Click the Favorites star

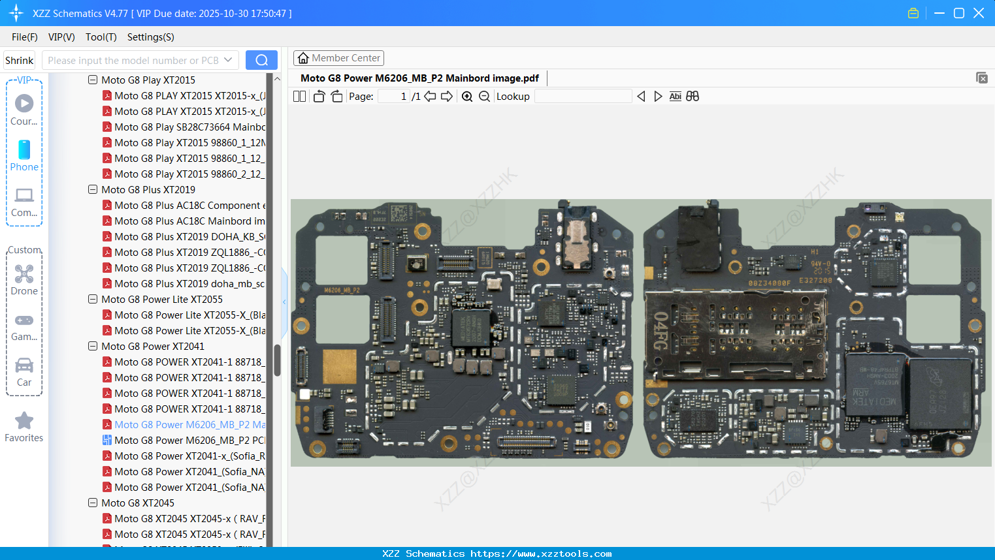pos(24,421)
